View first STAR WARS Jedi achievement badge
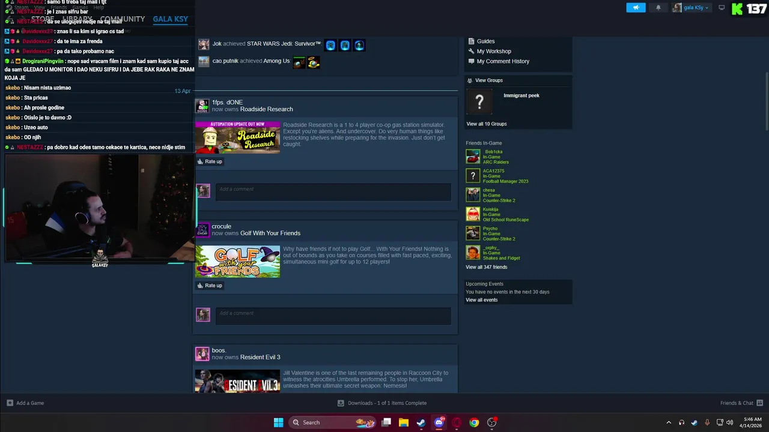The height and width of the screenshot is (432, 769). click(330, 45)
